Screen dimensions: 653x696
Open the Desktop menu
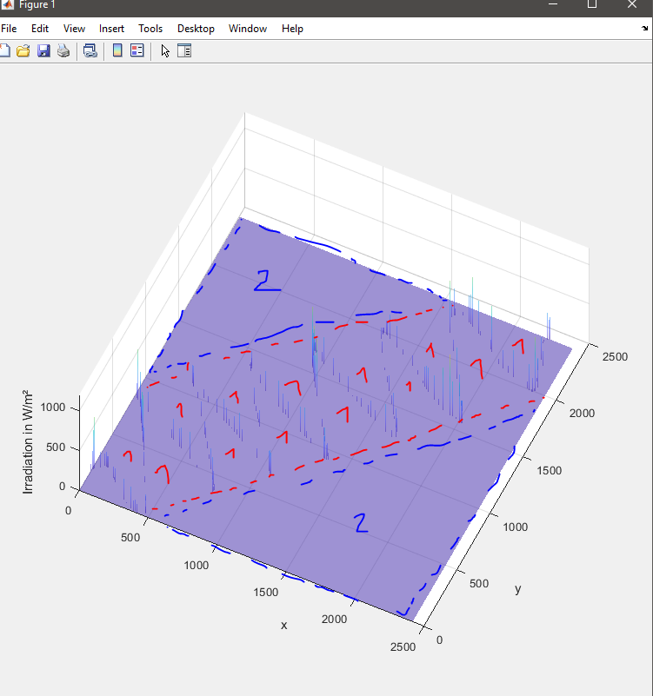196,29
